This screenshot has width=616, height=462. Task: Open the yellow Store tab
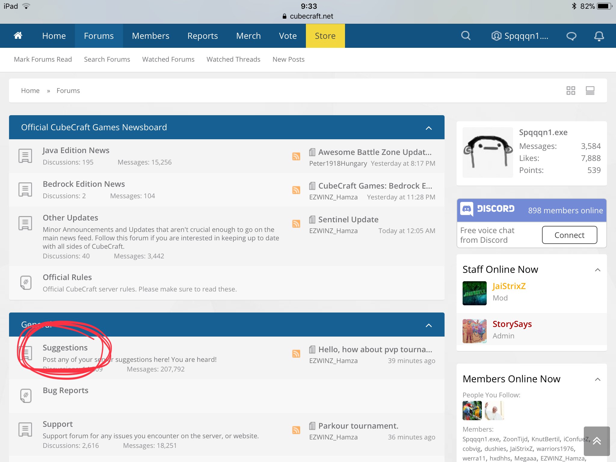point(325,36)
